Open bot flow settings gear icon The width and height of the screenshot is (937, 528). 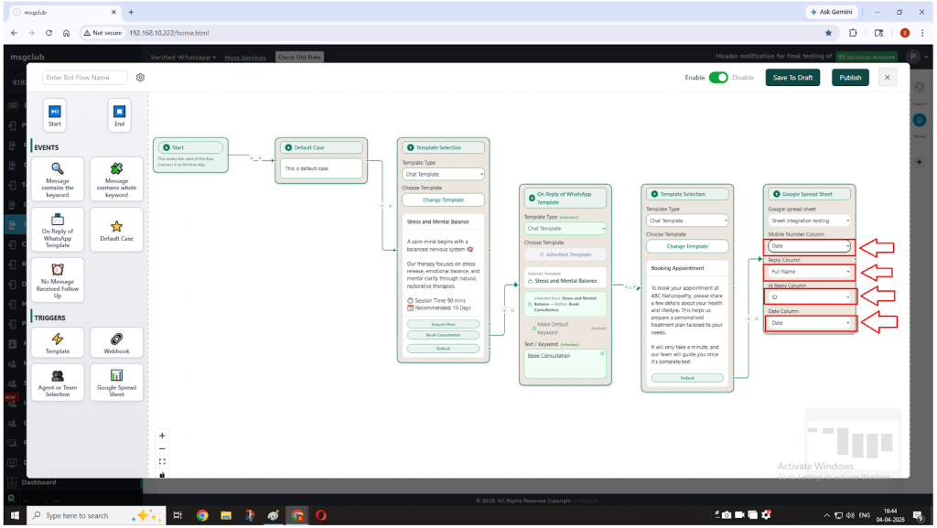(141, 78)
